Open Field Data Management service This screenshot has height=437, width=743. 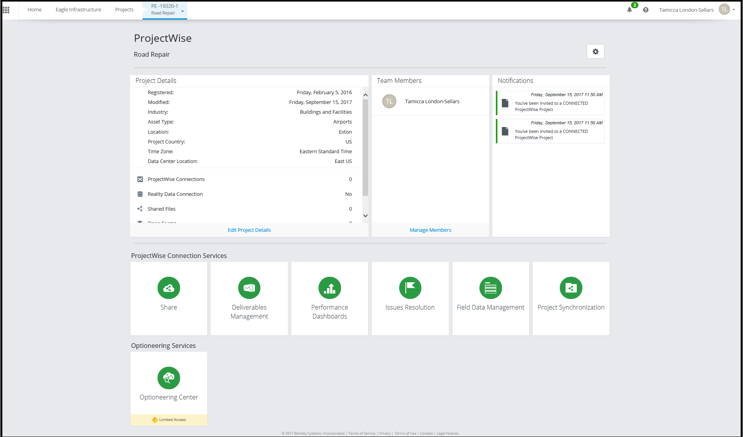pos(490,288)
